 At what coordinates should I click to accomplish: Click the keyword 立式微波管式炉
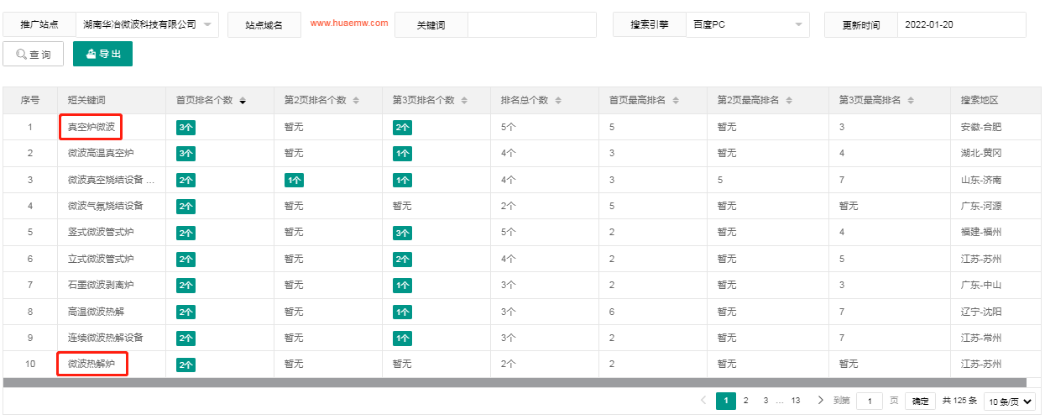[x=101, y=259]
